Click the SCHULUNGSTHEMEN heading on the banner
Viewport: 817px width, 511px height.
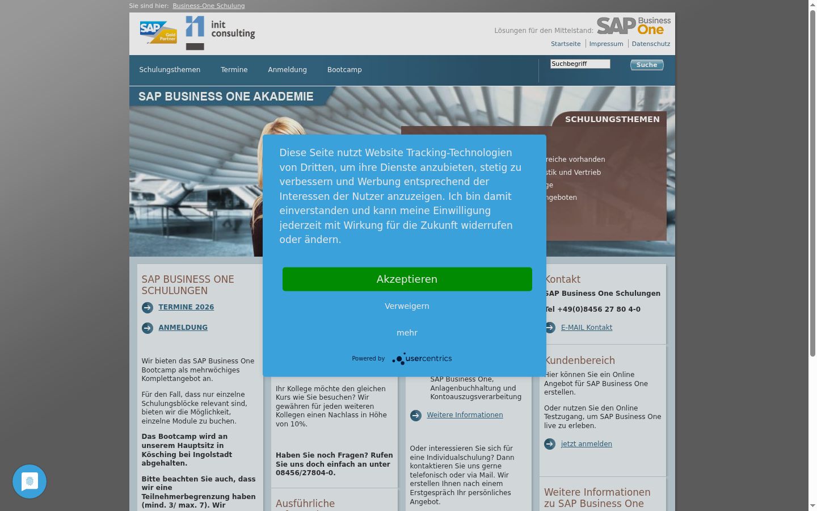pos(612,119)
